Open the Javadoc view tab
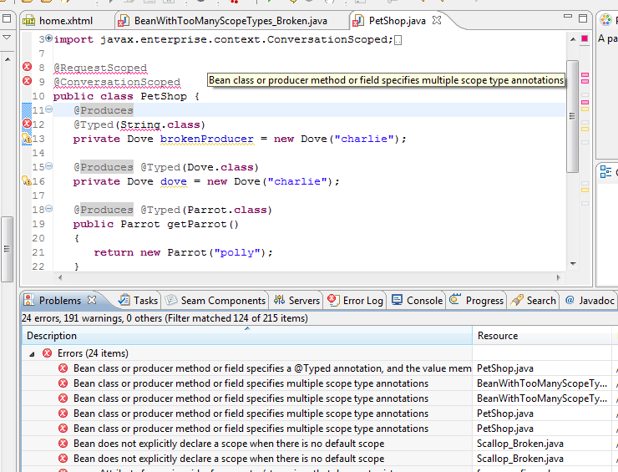Viewport: 618px width, 472px height. coord(590,301)
